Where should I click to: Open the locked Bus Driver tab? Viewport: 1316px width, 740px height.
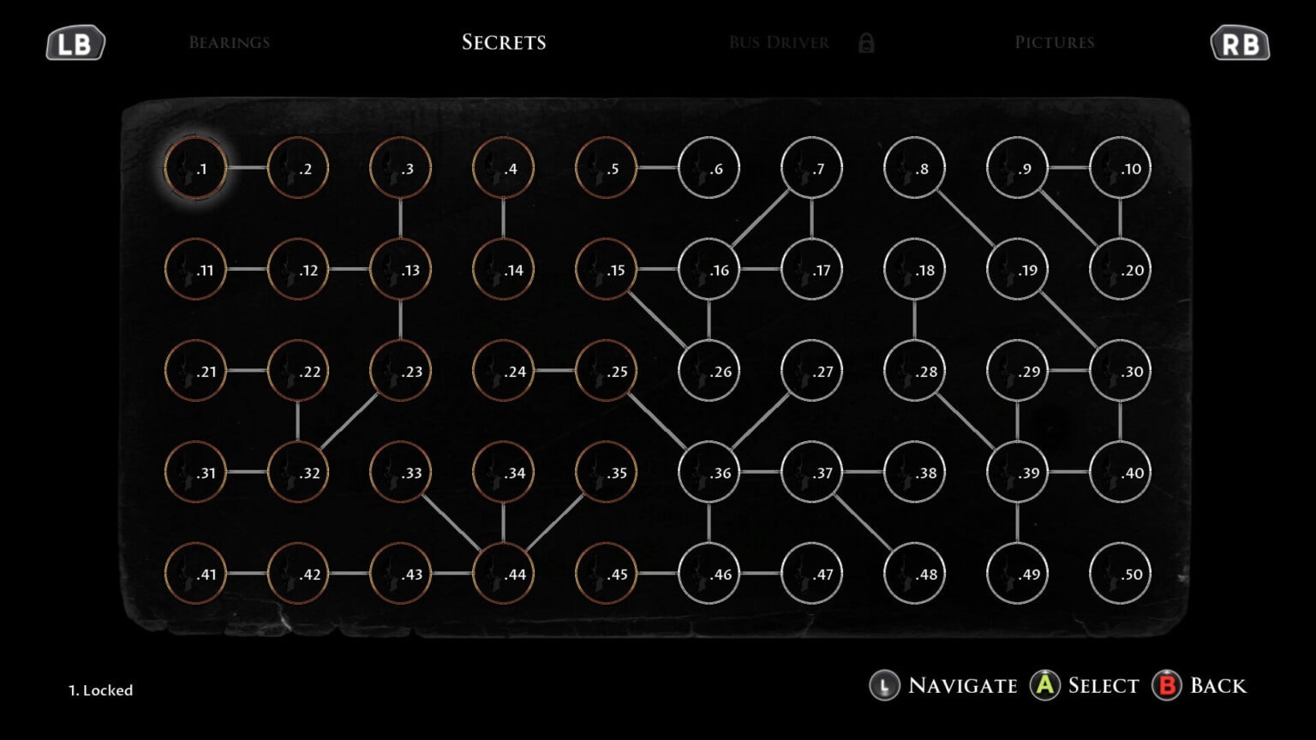(x=780, y=43)
